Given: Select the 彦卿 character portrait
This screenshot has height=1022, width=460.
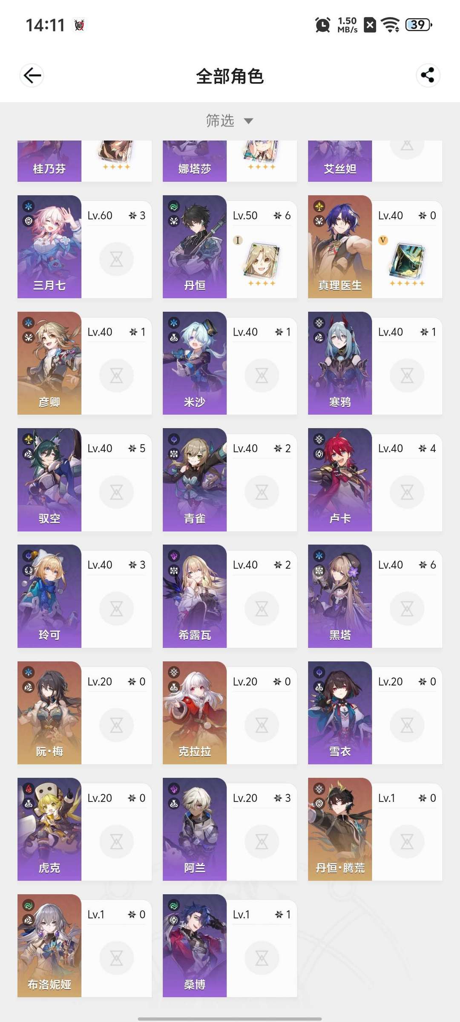Looking at the screenshot, I should coord(49,363).
